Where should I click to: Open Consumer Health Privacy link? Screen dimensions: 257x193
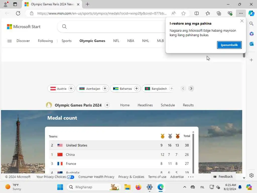coord(96,177)
